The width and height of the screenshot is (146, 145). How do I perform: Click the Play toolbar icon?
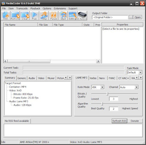34,16
